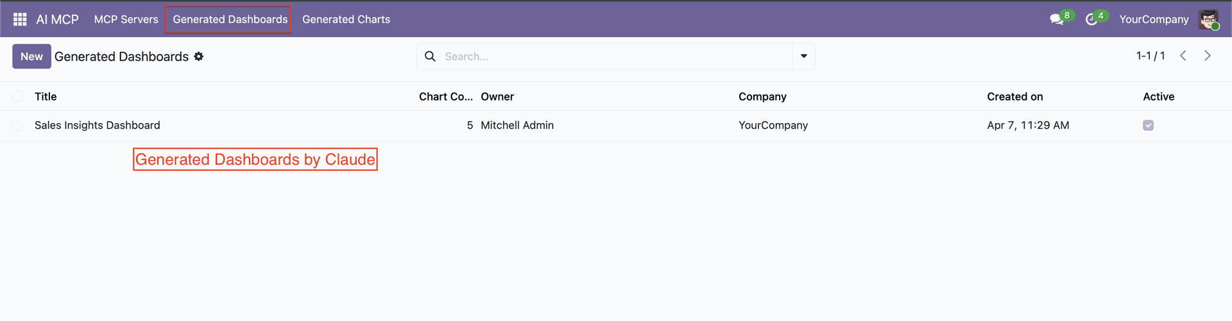The height and width of the screenshot is (321, 1232).
Task: Go to next page arrow
Action: [1208, 56]
